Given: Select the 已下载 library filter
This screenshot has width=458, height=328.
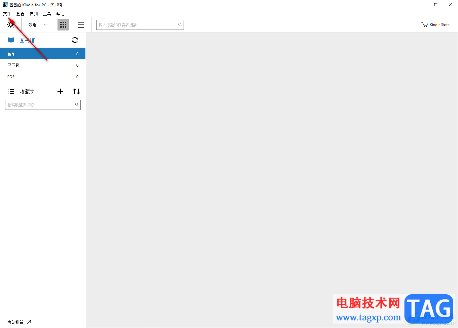Looking at the screenshot, I should coord(43,65).
